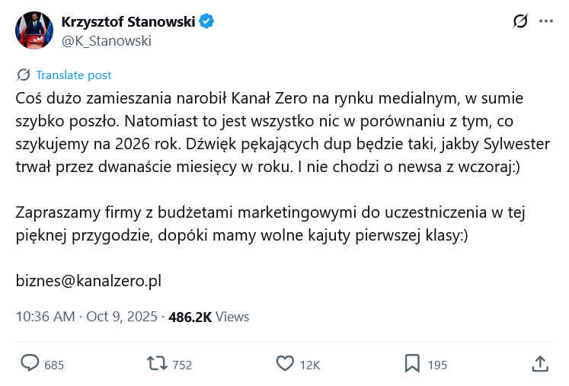The image size is (569, 386).
Task: Click the Krzysztof Stanowski display name
Action: tap(128, 22)
